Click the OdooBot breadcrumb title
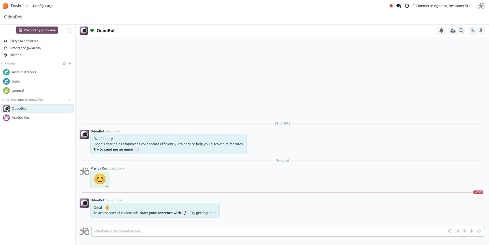This screenshot has height=245, width=489. [x=13, y=17]
